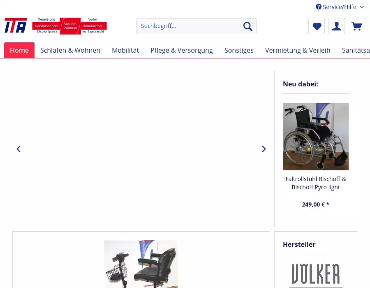Expand the Service/Hilfe dropdown

coord(340,7)
